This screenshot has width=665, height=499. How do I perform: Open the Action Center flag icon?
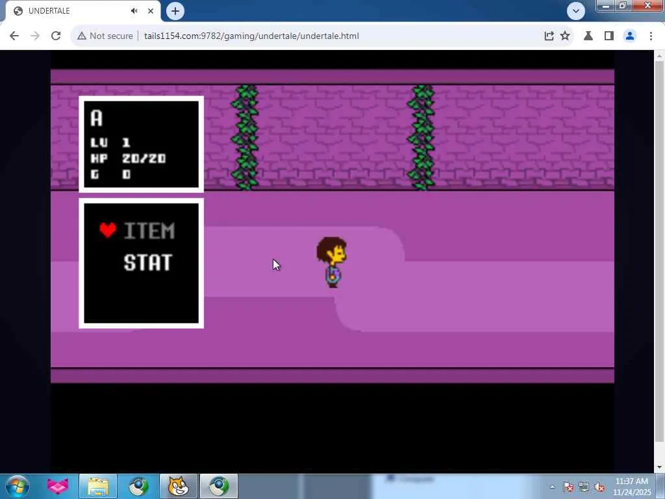tap(568, 487)
